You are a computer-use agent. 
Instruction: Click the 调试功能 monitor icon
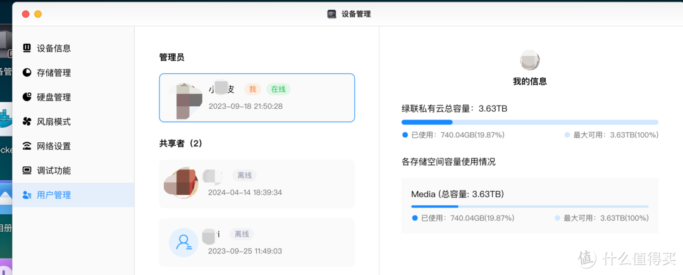coord(27,171)
